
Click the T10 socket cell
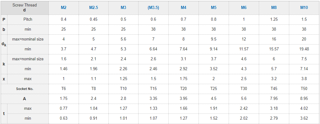(x=123, y=89)
